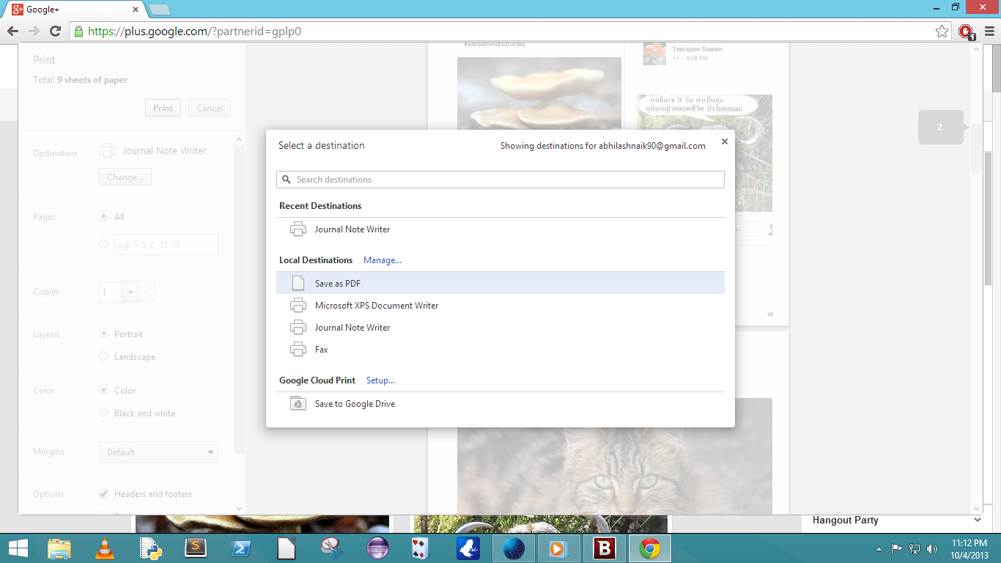Click the Cancel button in print panel
The height and width of the screenshot is (563, 1001).
pyautogui.click(x=210, y=108)
